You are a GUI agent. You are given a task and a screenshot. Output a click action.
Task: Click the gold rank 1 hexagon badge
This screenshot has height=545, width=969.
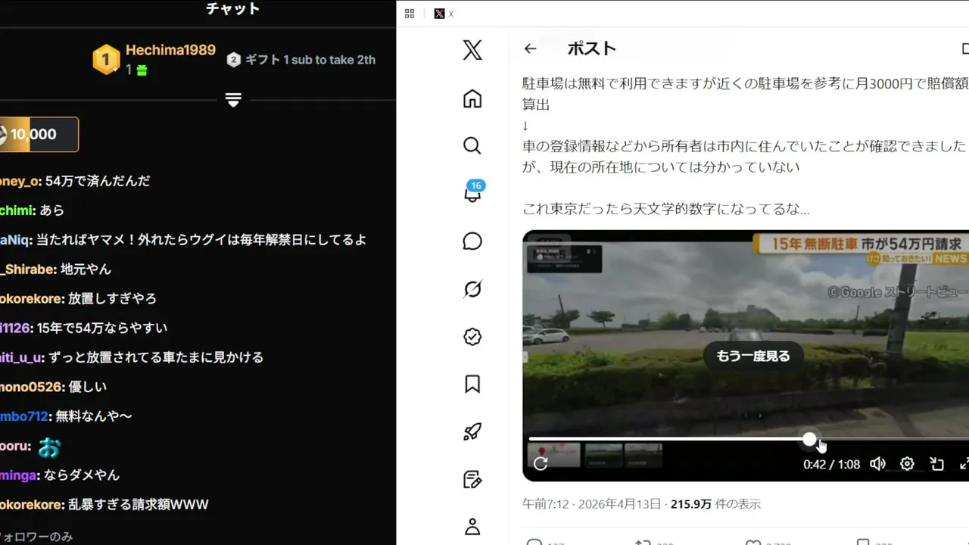[x=106, y=59]
